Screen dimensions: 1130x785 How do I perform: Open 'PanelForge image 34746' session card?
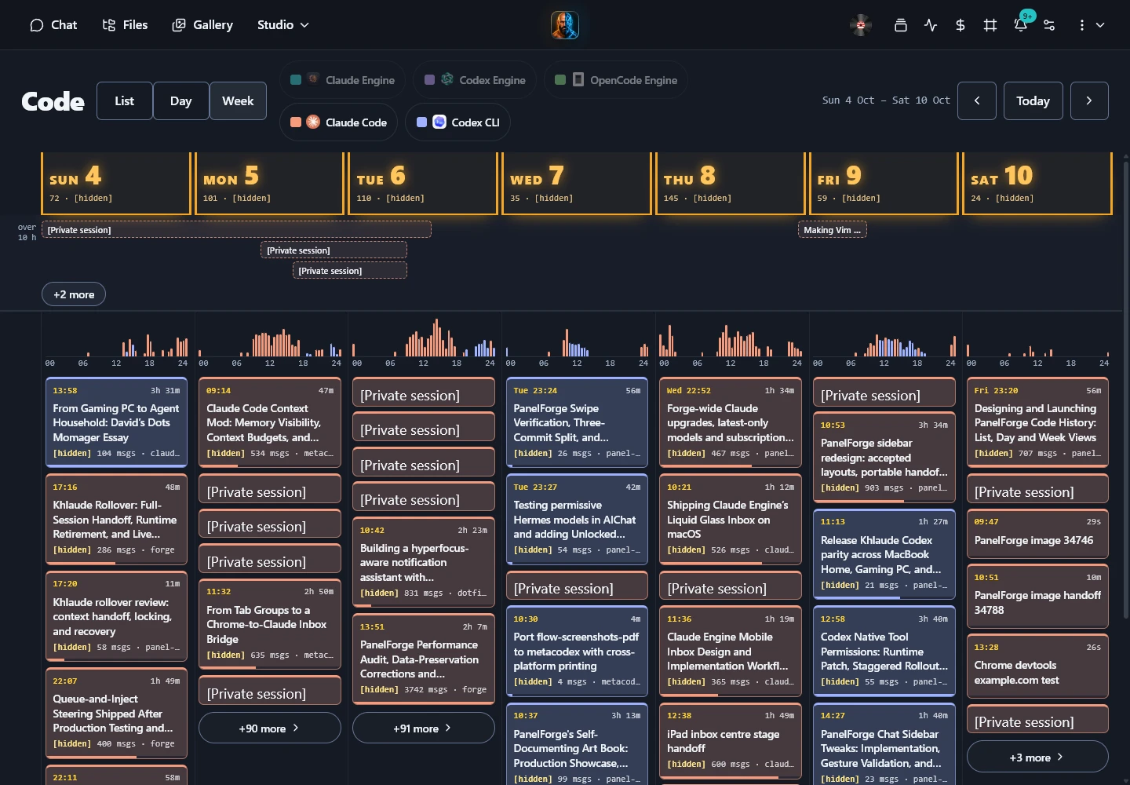point(1037,532)
